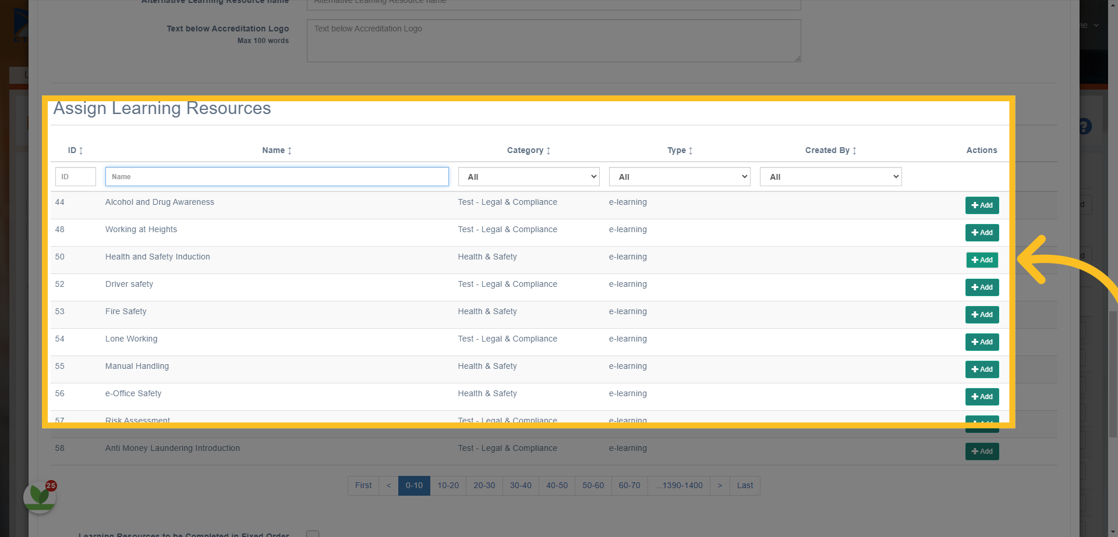Click the 'Fire Safety' name cell
The image size is (1118, 537).
pos(126,311)
